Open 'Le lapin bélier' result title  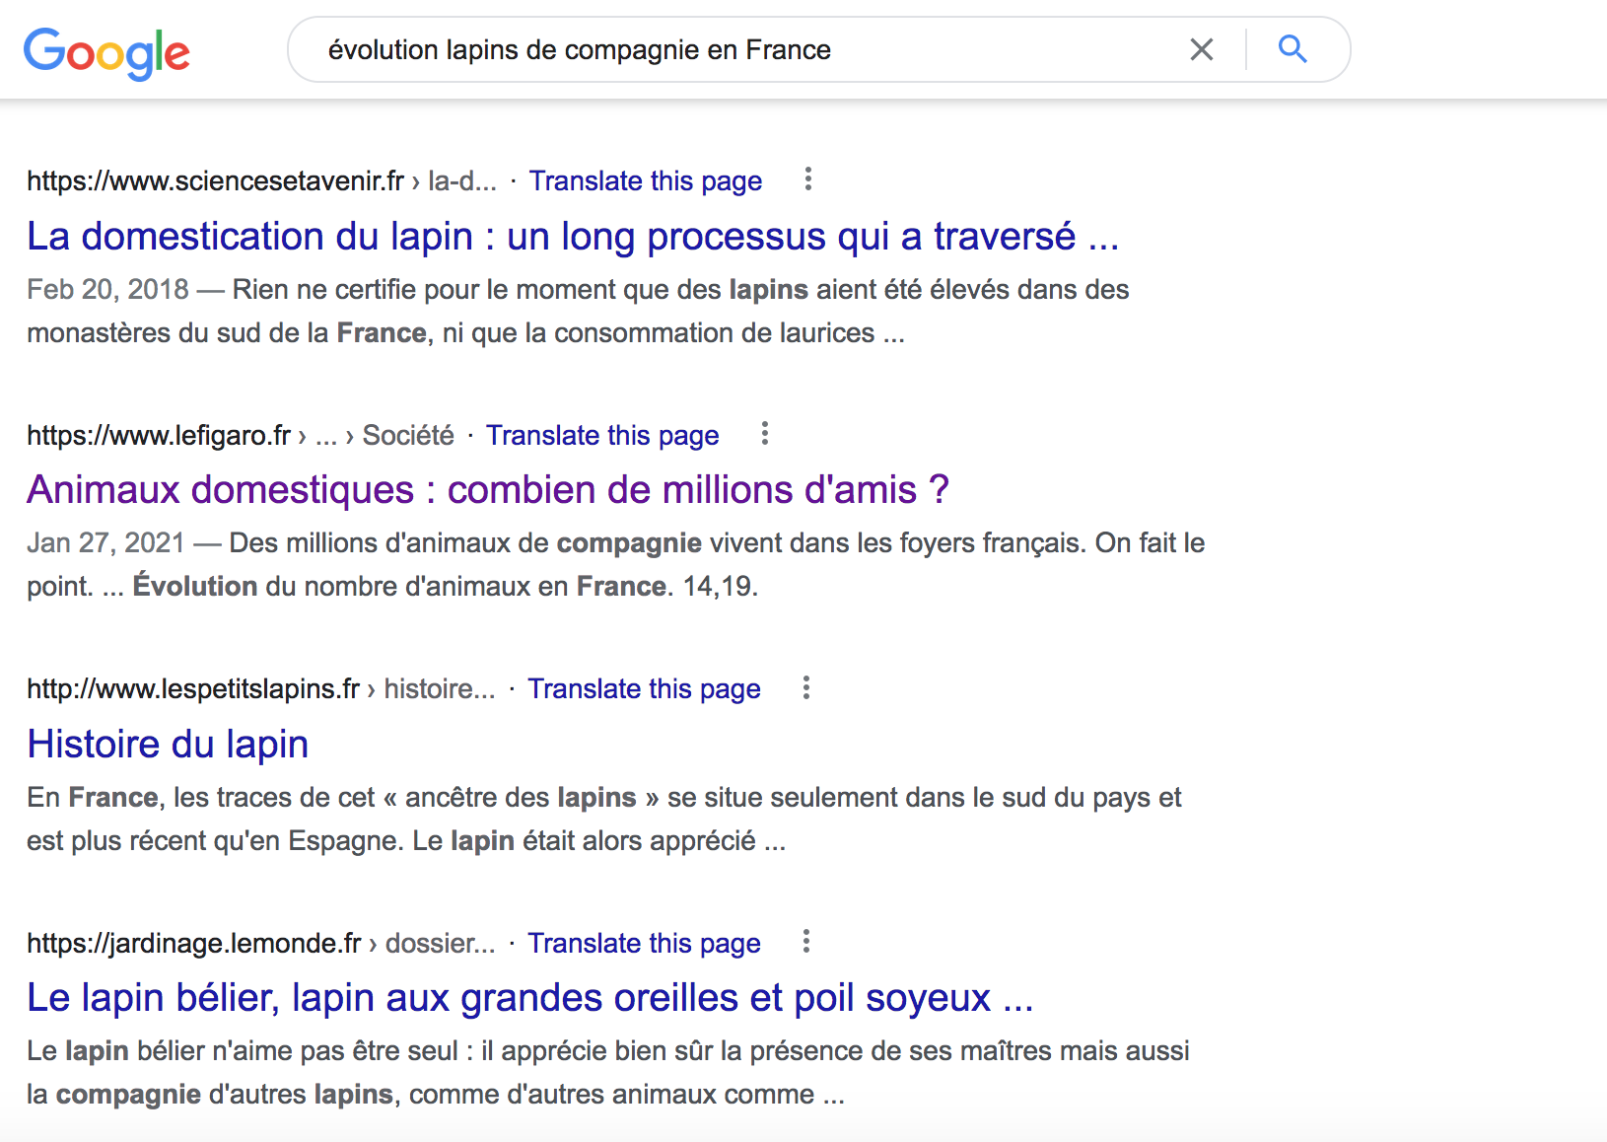(529, 998)
